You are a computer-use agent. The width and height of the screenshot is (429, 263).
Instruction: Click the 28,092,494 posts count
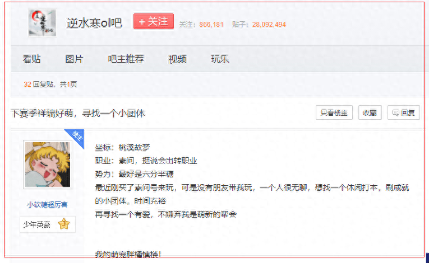[x=269, y=25]
